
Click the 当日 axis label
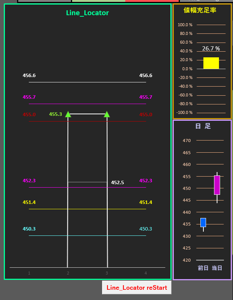click(x=217, y=268)
